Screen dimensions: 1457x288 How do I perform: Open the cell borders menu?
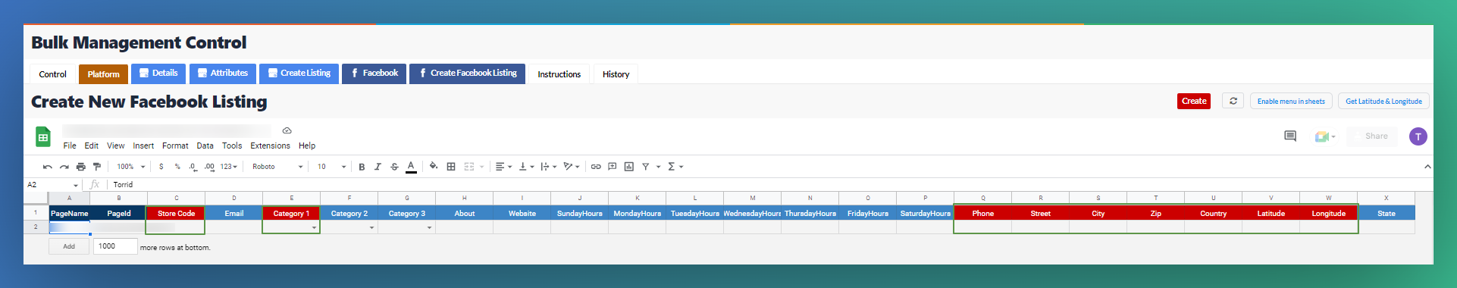coord(451,167)
